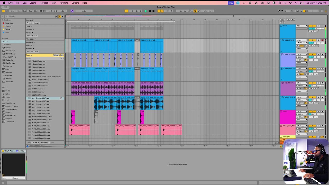Select the Sample content filter
Screen dimensions: 329x185
(x=36, y=23)
